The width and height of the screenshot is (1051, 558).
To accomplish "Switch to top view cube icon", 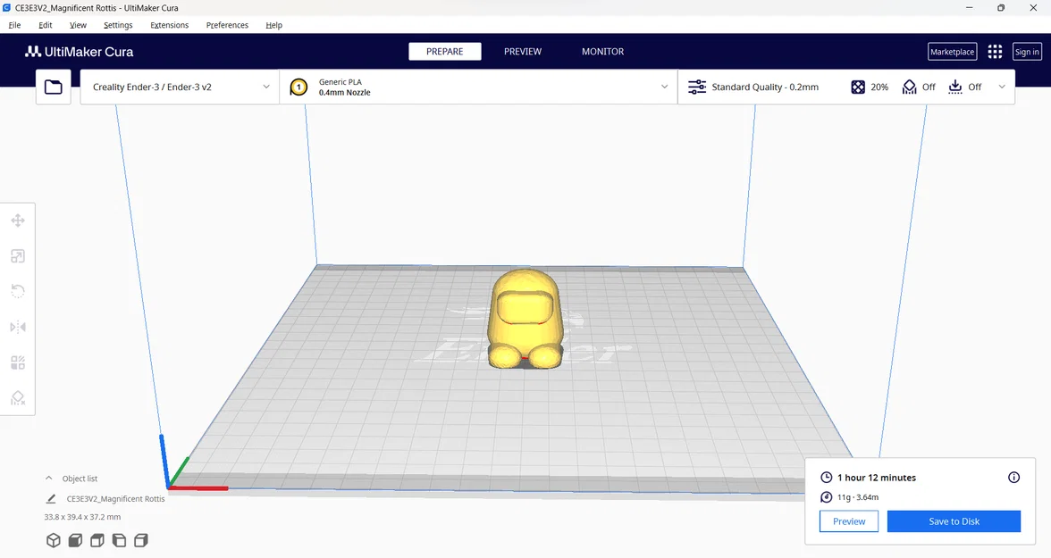I will pos(97,540).
